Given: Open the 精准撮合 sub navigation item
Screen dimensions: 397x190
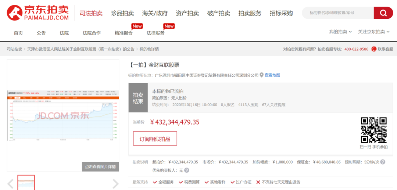Looking at the screenshot, I should pyautogui.click(x=124, y=33).
